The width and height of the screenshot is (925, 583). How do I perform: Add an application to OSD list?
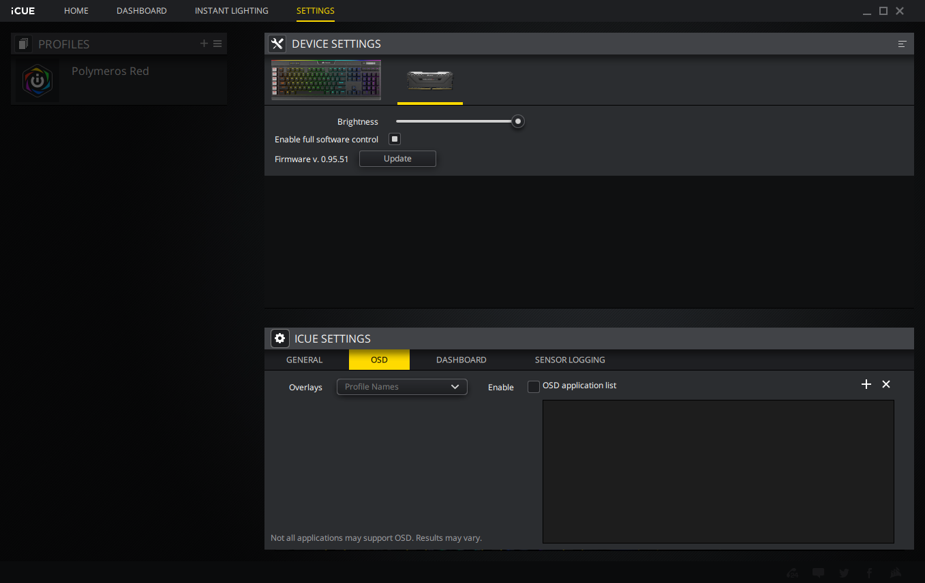(x=866, y=384)
